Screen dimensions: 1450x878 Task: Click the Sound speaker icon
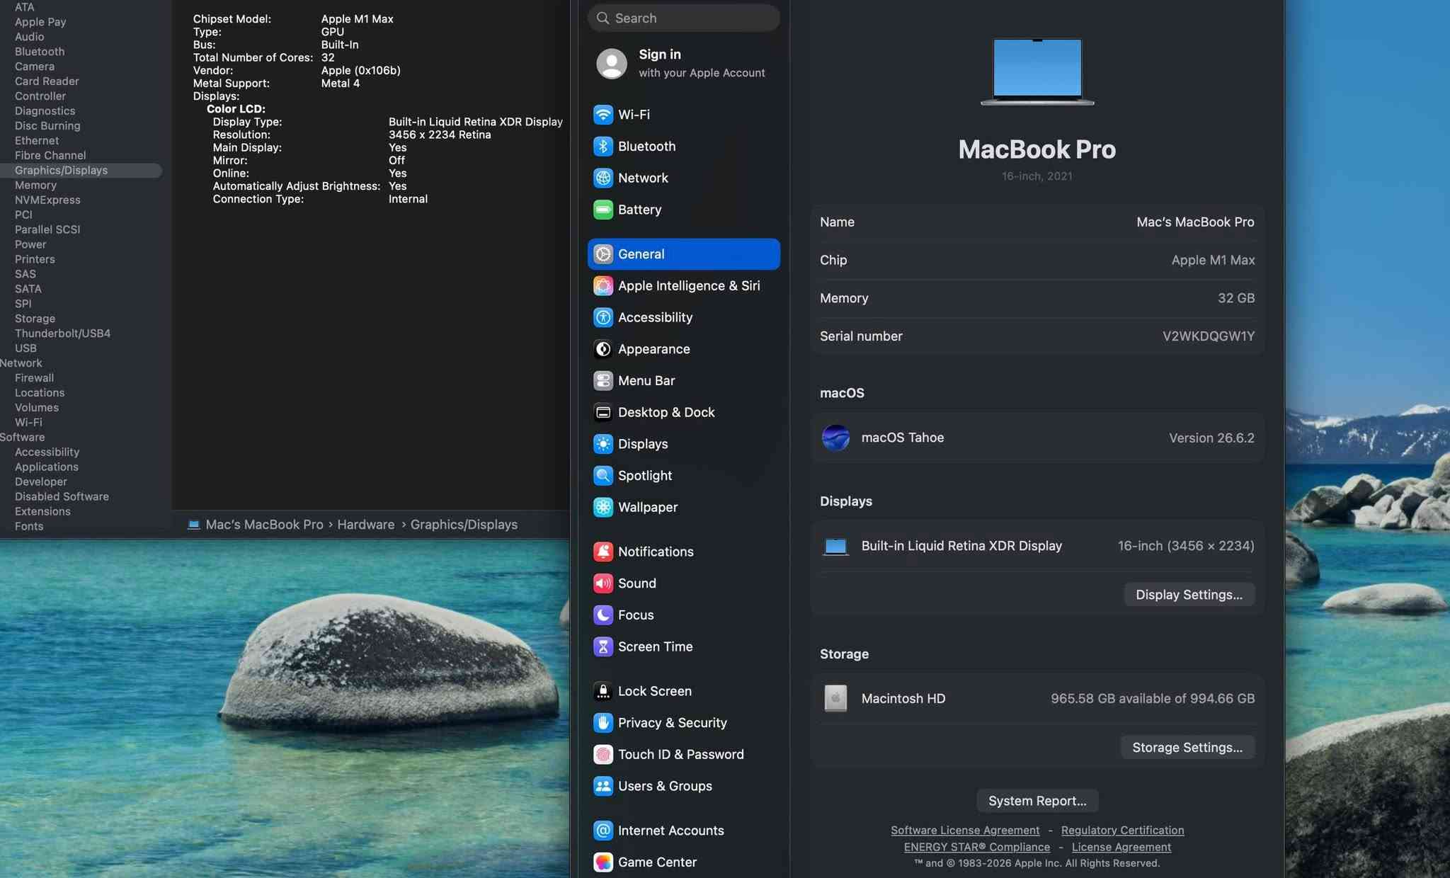point(603,583)
